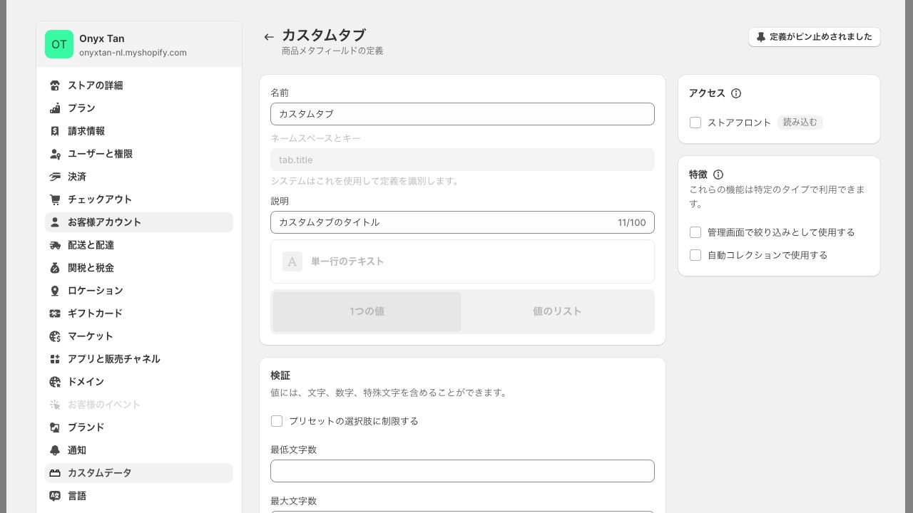Click the info icon next to アクセス

click(x=736, y=93)
